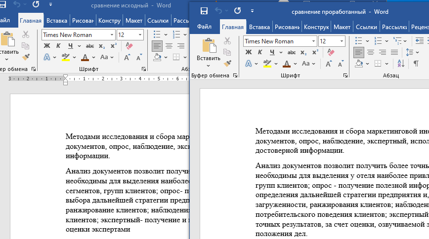Click Redo in the исходный window title bar

point(36,4)
